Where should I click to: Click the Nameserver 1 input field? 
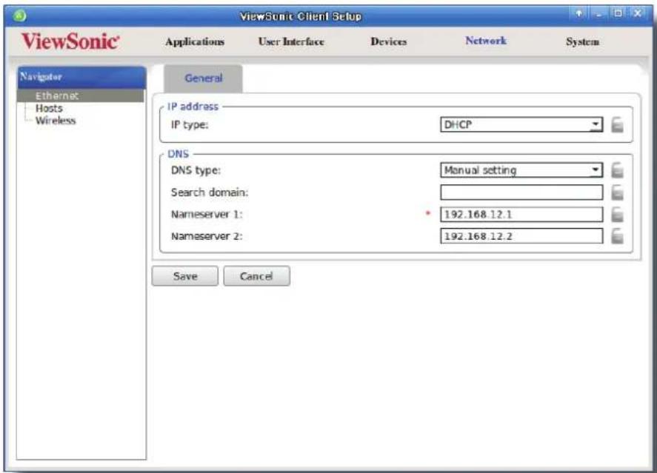pos(521,215)
